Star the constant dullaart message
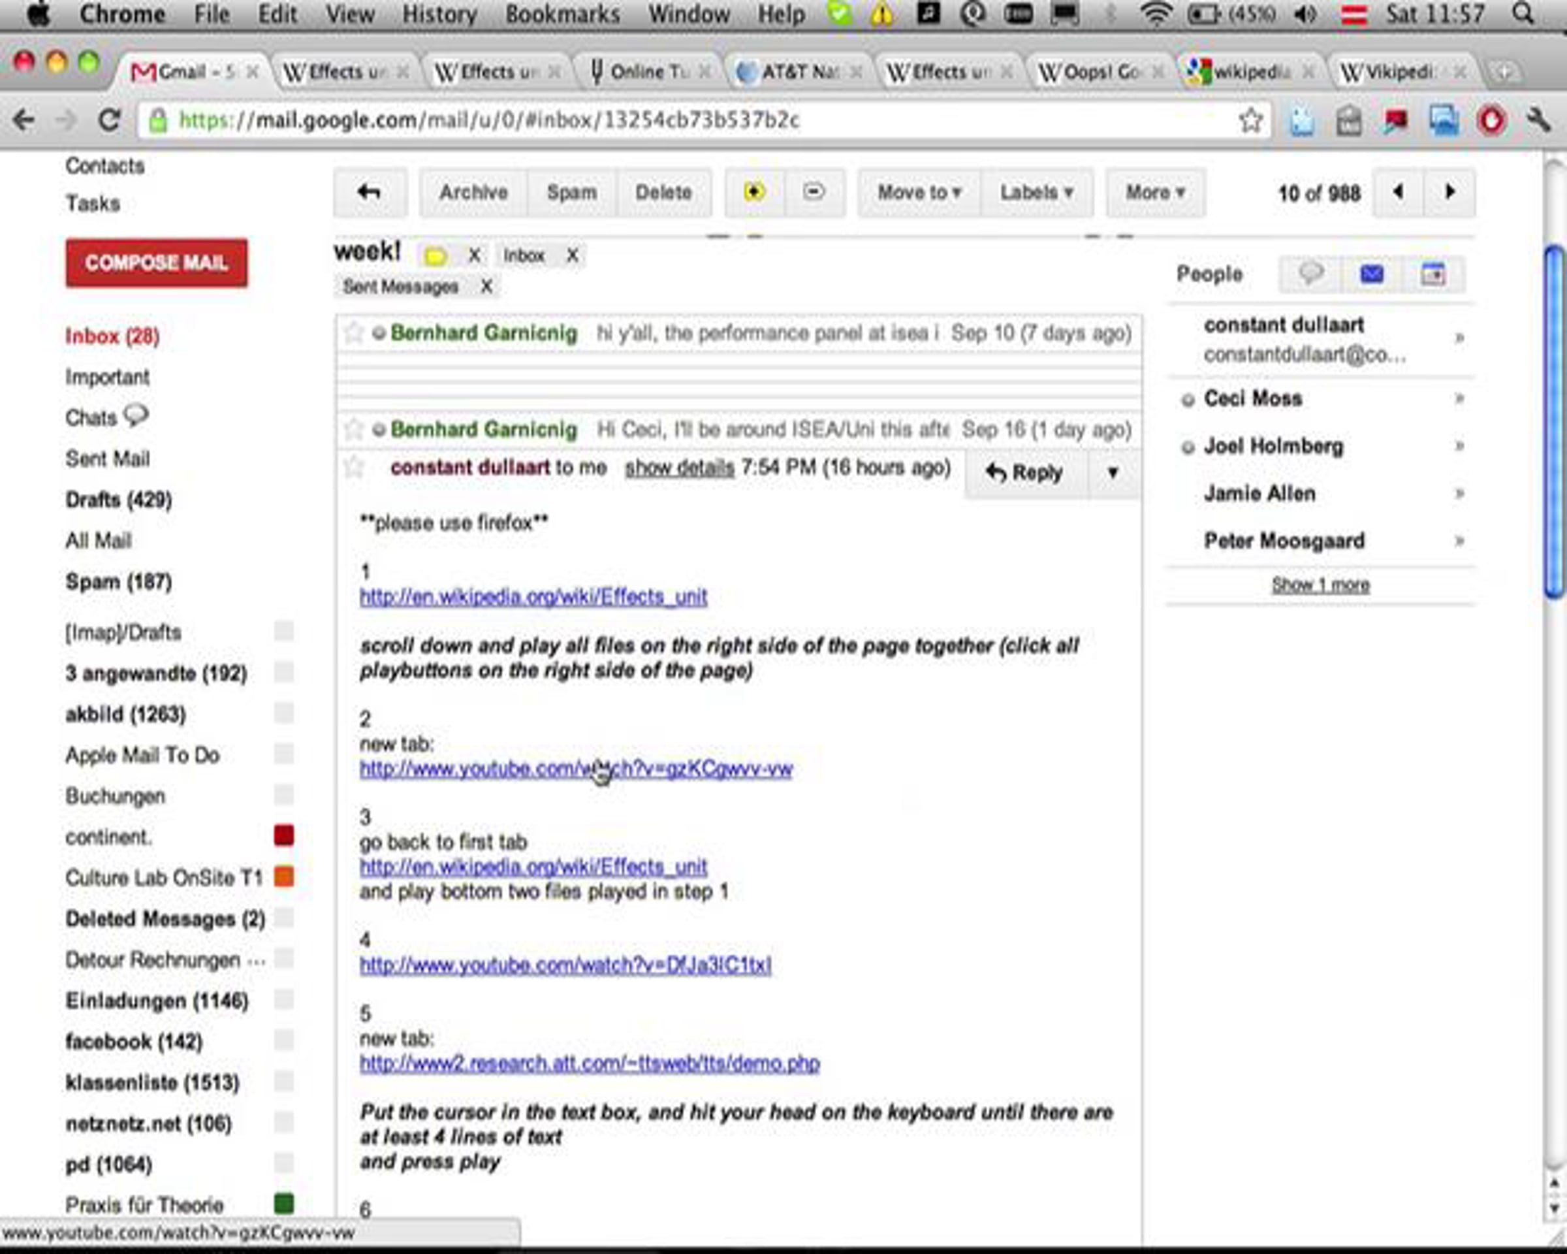 tap(353, 467)
